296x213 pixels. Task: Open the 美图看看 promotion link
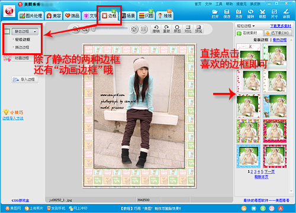(x=266, y=201)
